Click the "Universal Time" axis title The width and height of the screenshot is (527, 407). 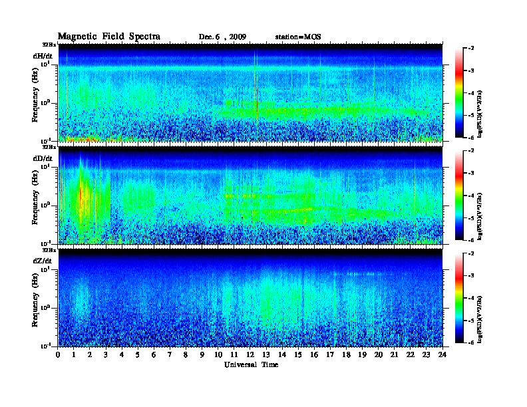click(251, 364)
